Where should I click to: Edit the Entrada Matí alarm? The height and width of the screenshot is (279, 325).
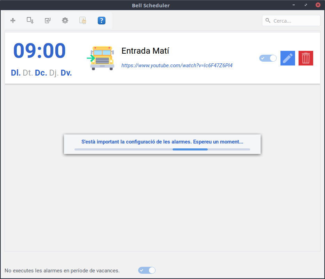coord(287,58)
